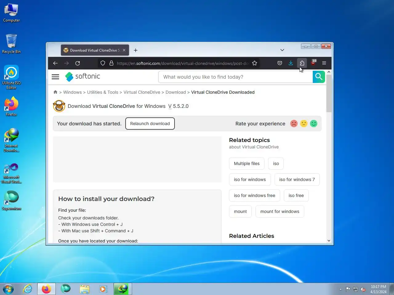Select the mount topic tag
The image size is (394, 295).
tap(240, 211)
